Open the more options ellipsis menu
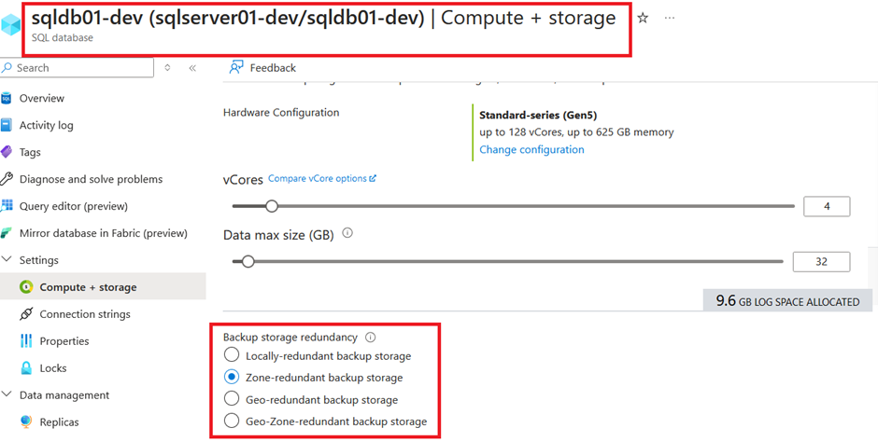 [x=669, y=19]
